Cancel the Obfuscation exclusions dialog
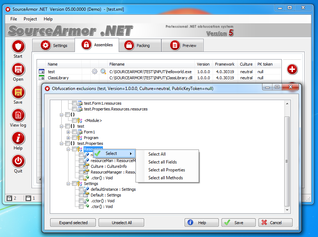Screen dimensions: 318x237 275,223
